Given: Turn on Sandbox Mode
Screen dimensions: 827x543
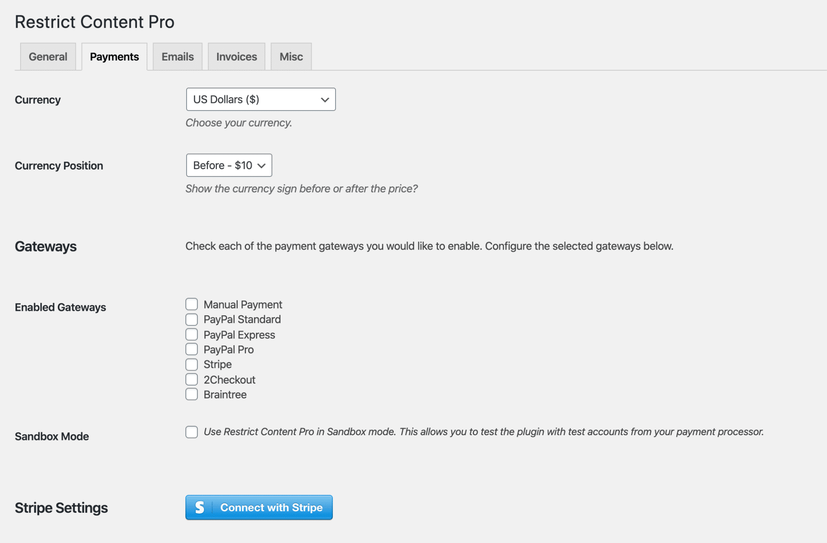Looking at the screenshot, I should point(191,432).
